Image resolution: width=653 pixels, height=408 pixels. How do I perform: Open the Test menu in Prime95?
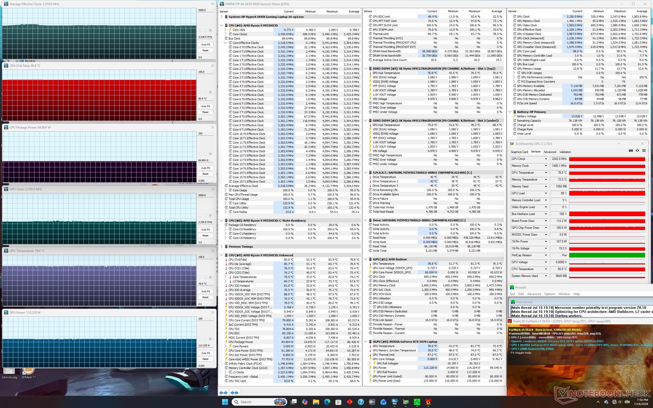[512, 294]
